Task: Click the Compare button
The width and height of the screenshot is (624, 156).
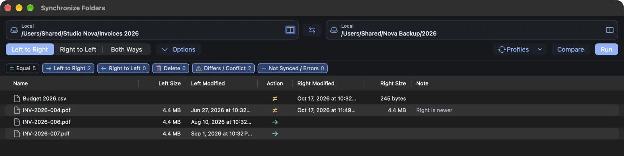Action: pos(571,50)
